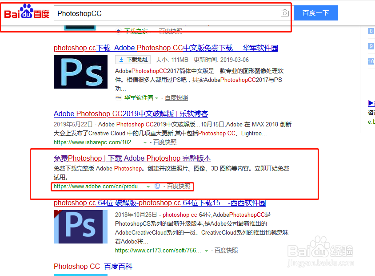Click the camera icon inside the search box
The height and width of the screenshot is (276, 375).
(x=284, y=13)
